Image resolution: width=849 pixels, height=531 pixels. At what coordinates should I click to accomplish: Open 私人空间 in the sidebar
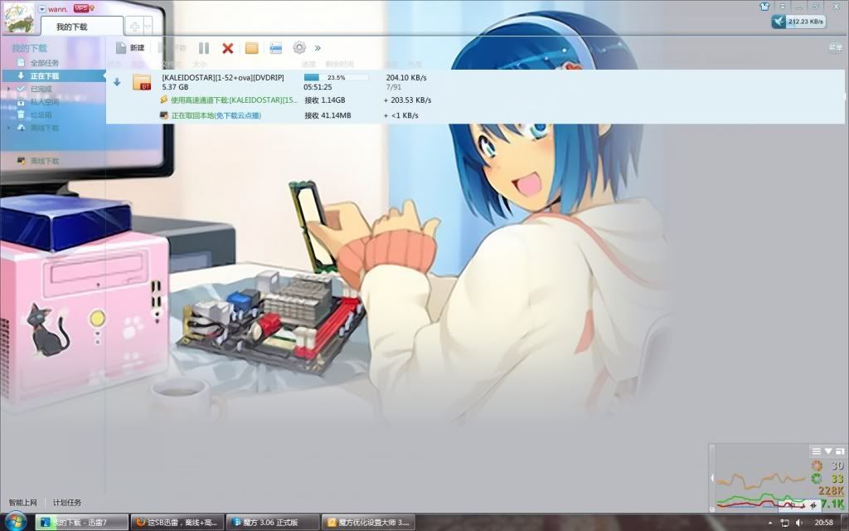tap(45, 102)
